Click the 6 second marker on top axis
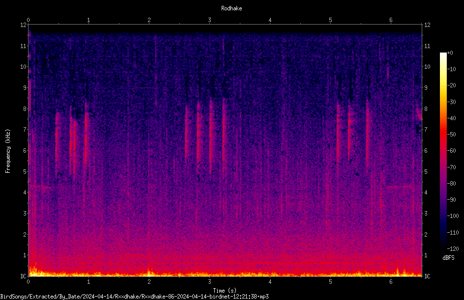The height and width of the screenshot is (300, 464). (x=391, y=20)
